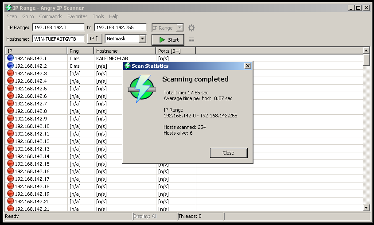Click the red status icon for 192.168.142.16
This screenshot has width=374, height=225.
point(11,171)
